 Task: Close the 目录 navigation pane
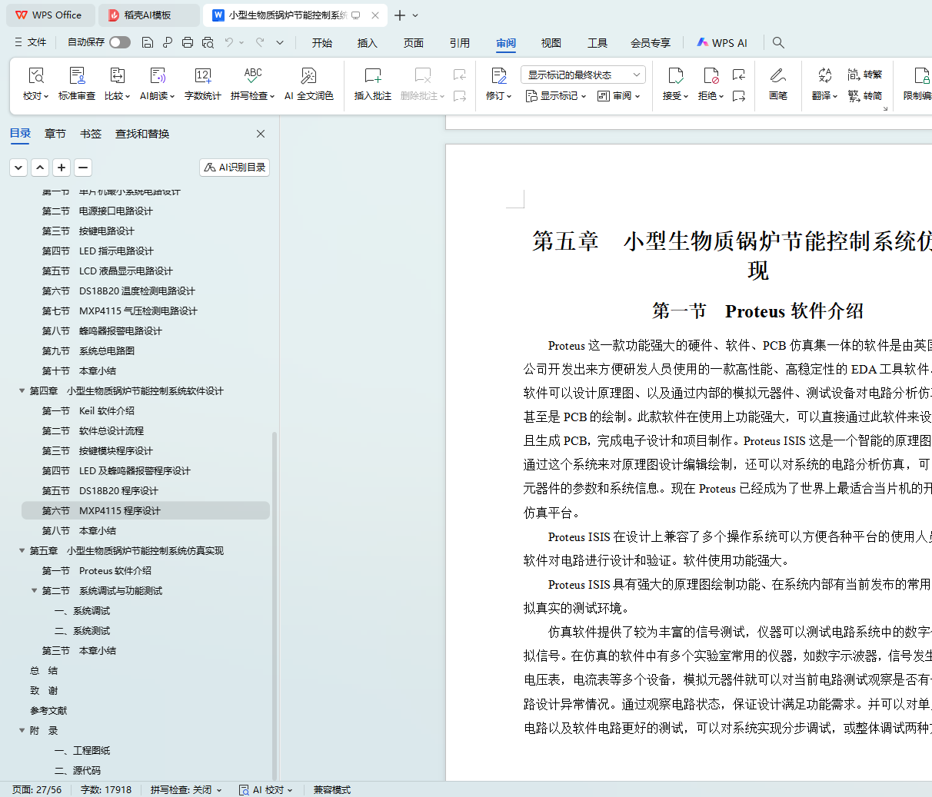(x=261, y=134)
